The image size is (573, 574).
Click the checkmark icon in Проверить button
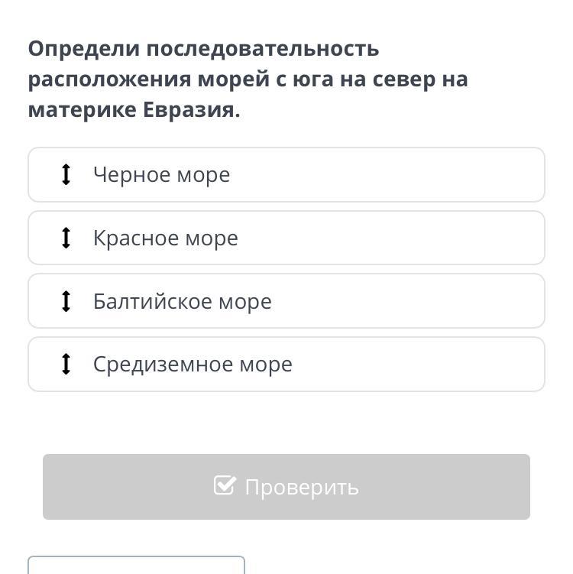coord(225,485)
